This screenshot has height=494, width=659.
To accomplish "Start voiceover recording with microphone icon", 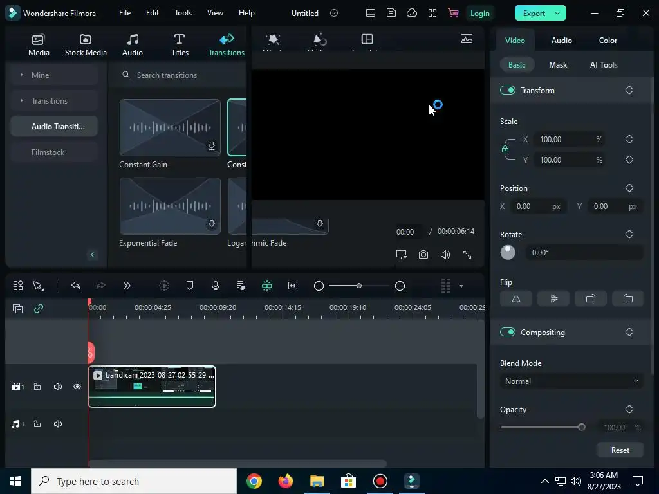I will tap(215, 286).
